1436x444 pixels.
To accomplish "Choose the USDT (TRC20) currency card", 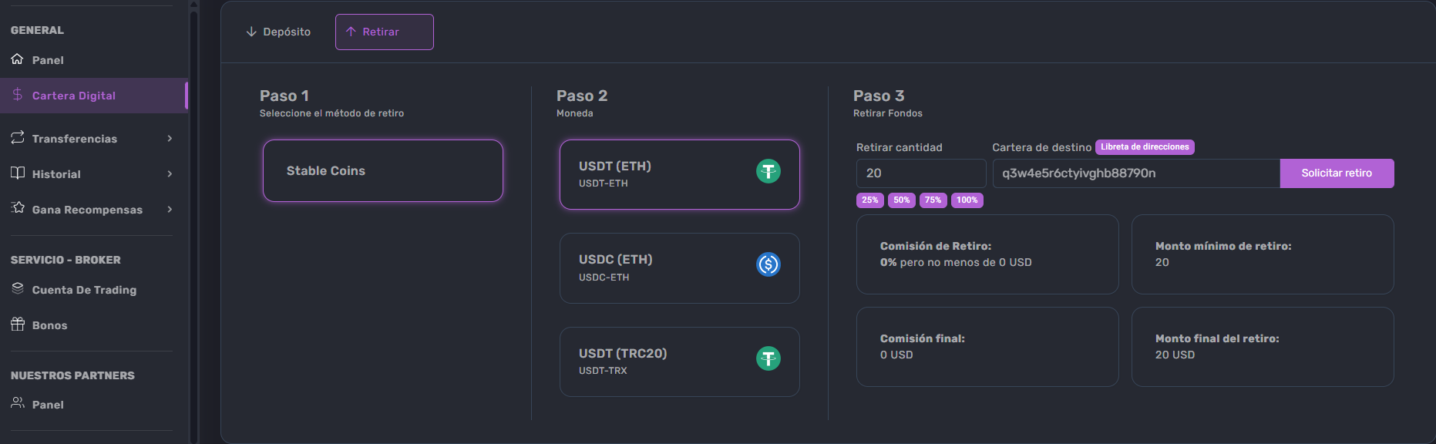I will pyautogui.click(x=680, y=362).
